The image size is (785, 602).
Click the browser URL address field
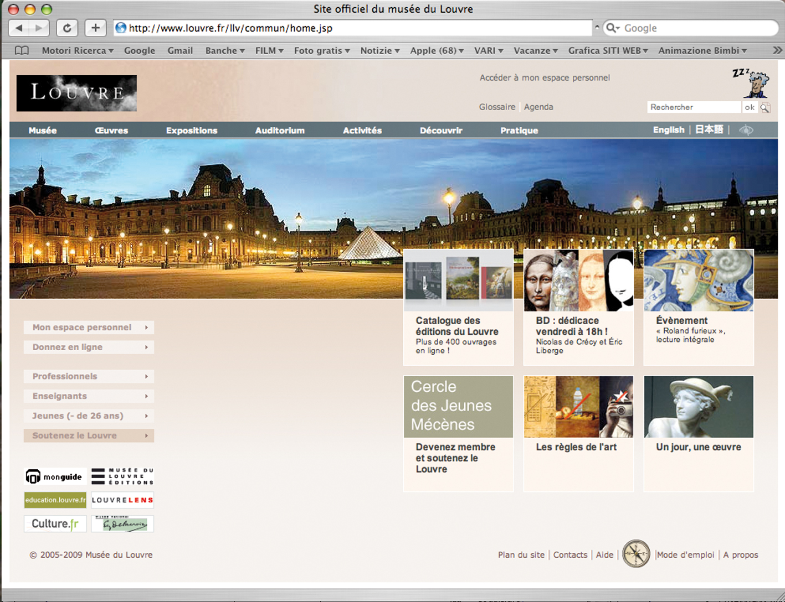(x=353, y=28)
